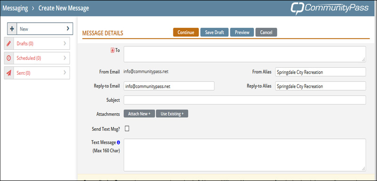The height and width of the screenshot is (181, 377).
Task: Expand the Scheduled chevron
Action: (x=65, y=58)
